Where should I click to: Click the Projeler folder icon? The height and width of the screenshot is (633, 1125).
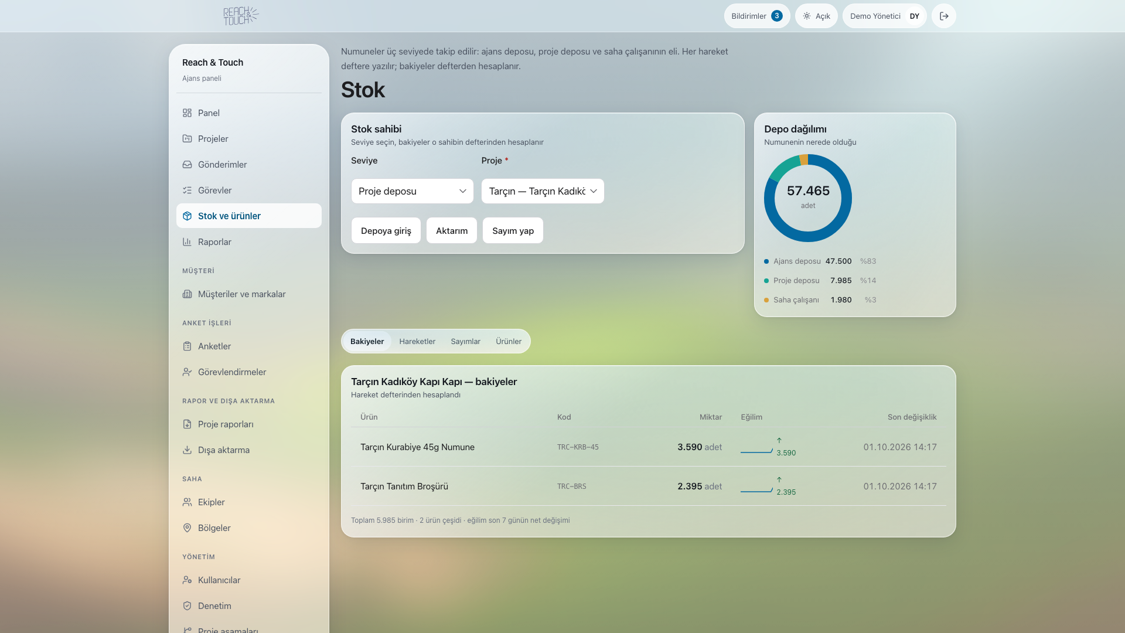(187, 139)
